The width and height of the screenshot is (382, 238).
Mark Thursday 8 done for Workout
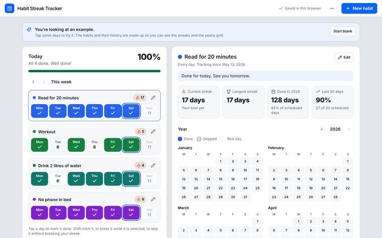(x=94, y=145)
